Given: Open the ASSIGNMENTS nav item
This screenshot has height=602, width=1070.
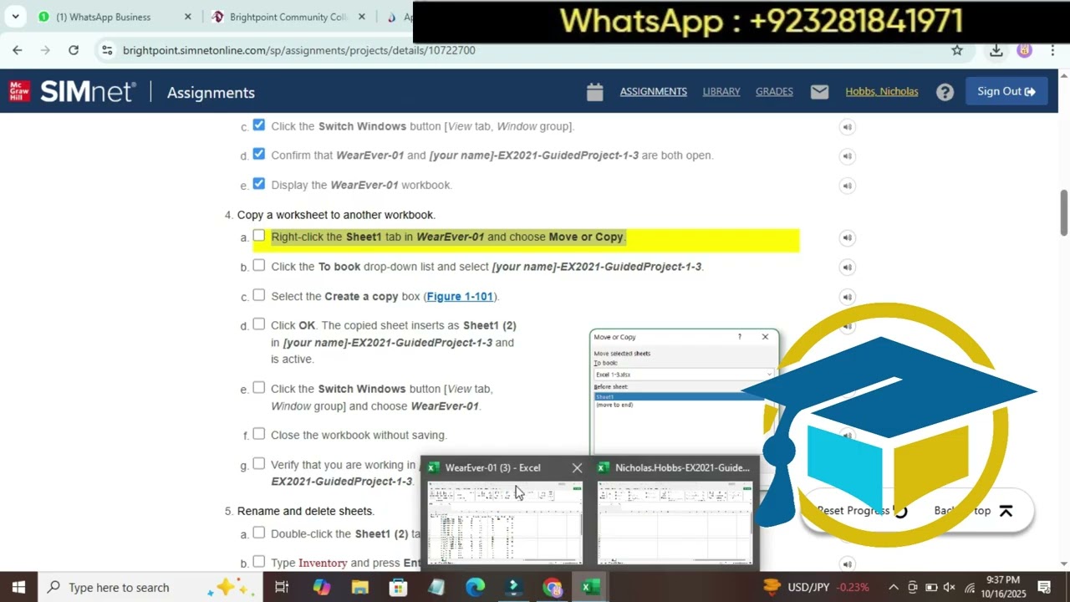Looking at the screenshot, I should [653, 92].
